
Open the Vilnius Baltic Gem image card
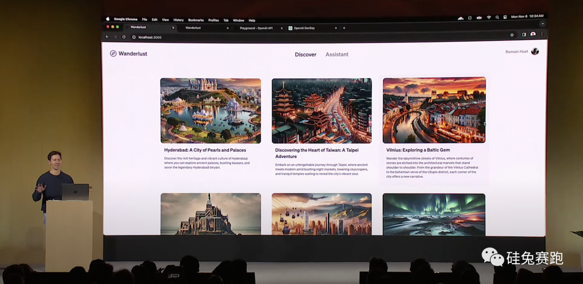point(434,110)
